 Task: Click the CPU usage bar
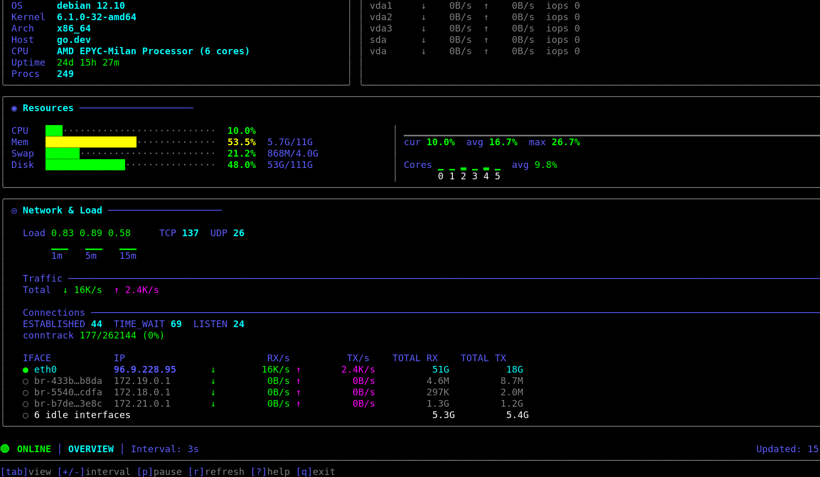coord(130,131)
